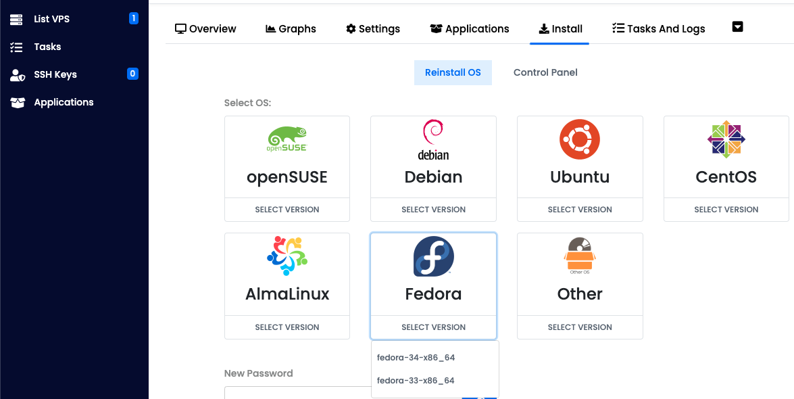
Task: Click the SSH Keys user-shield icon
Action: pyautogui.click(x=17, y=75)
